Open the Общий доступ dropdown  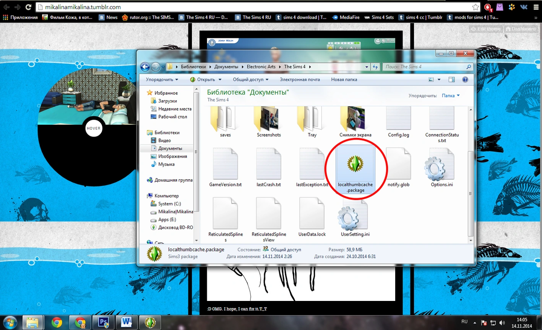click(x=251, y=80)
